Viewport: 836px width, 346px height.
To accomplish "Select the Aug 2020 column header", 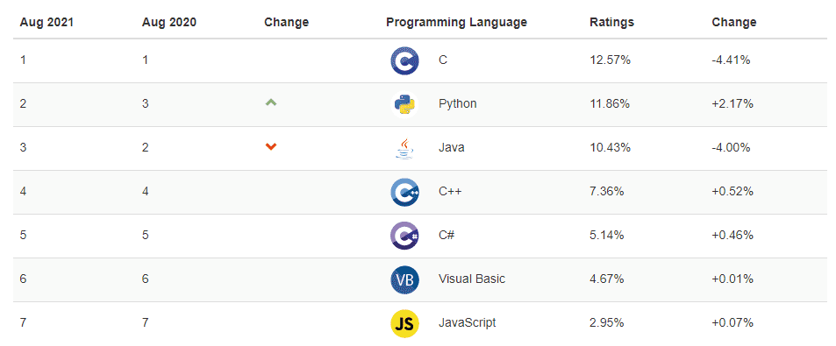I will 169,23.
